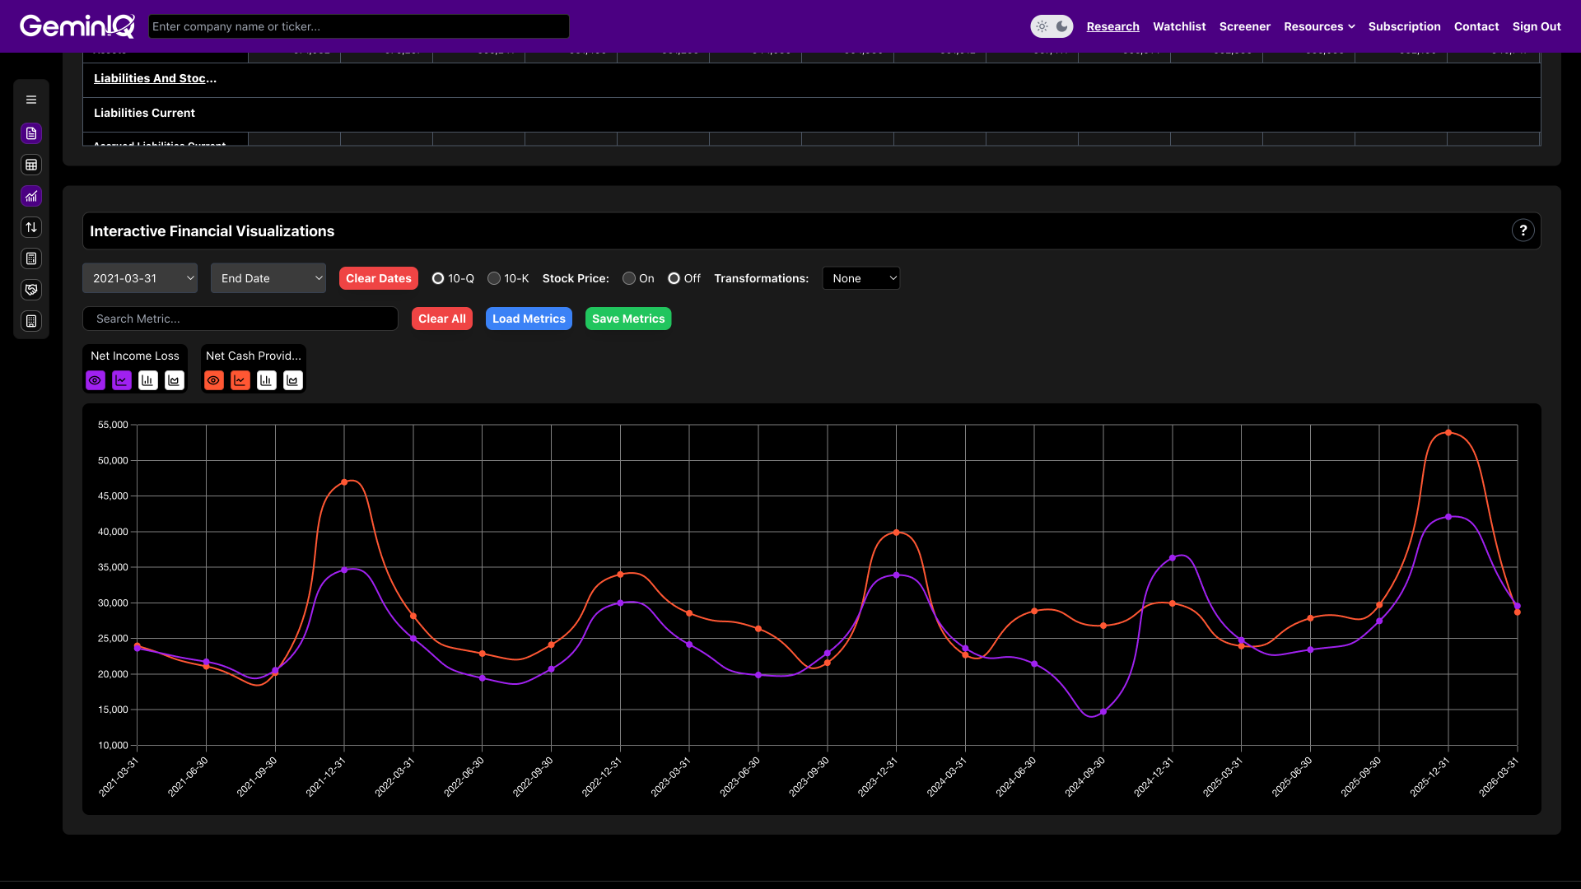Click the Clear Dates button
Viewport: 1581px width, 889px height.
pyautogui.click(x=379, y=278)
